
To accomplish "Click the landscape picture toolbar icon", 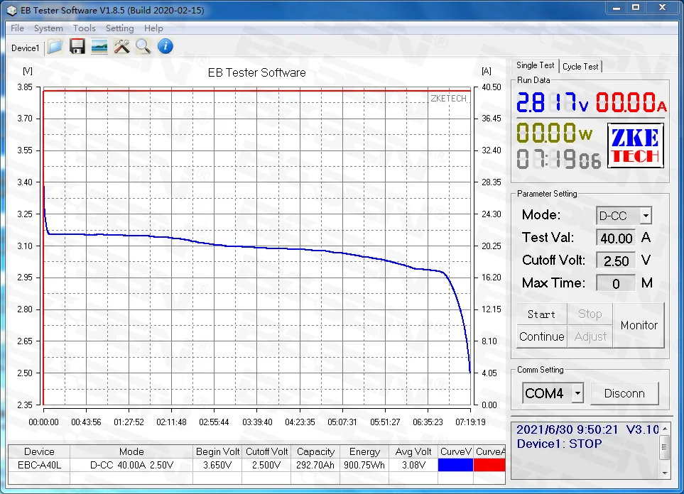I will tap(99, 47).
